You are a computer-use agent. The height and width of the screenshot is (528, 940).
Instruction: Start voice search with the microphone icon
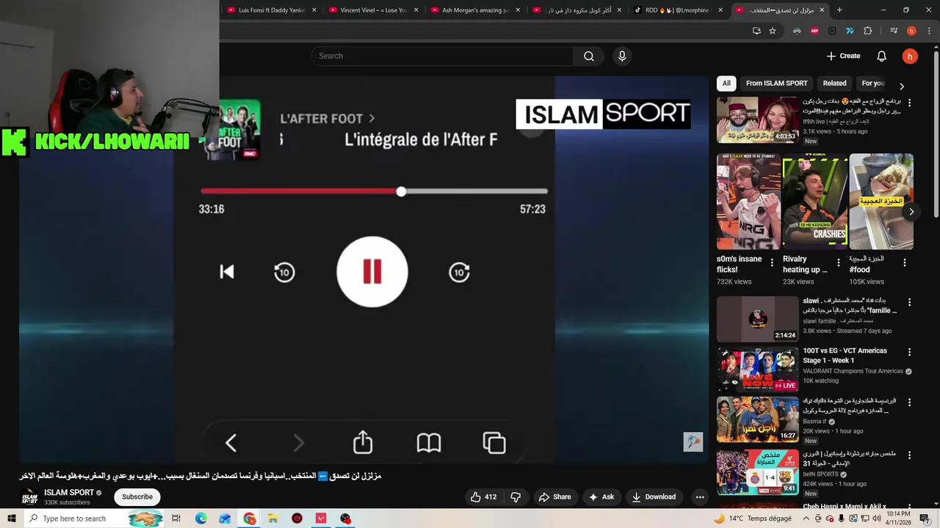(x=622, y=56)
